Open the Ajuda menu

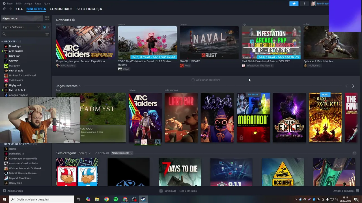(47, 3)
